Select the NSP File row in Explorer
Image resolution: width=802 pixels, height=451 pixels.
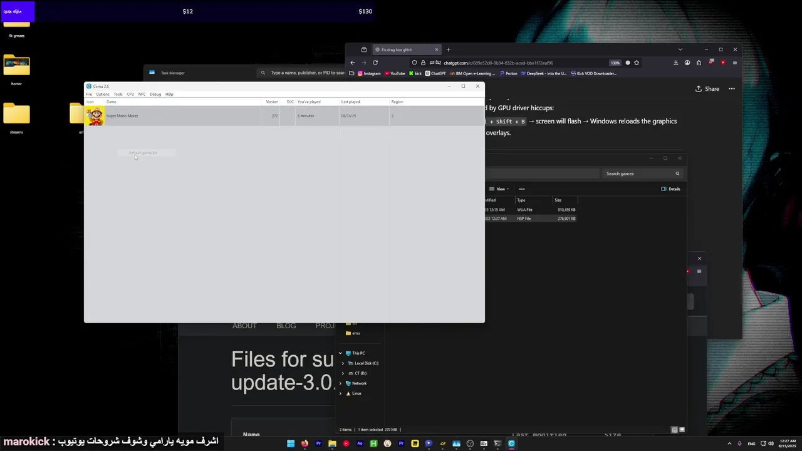pyautogui.click(x=530, y=219)
